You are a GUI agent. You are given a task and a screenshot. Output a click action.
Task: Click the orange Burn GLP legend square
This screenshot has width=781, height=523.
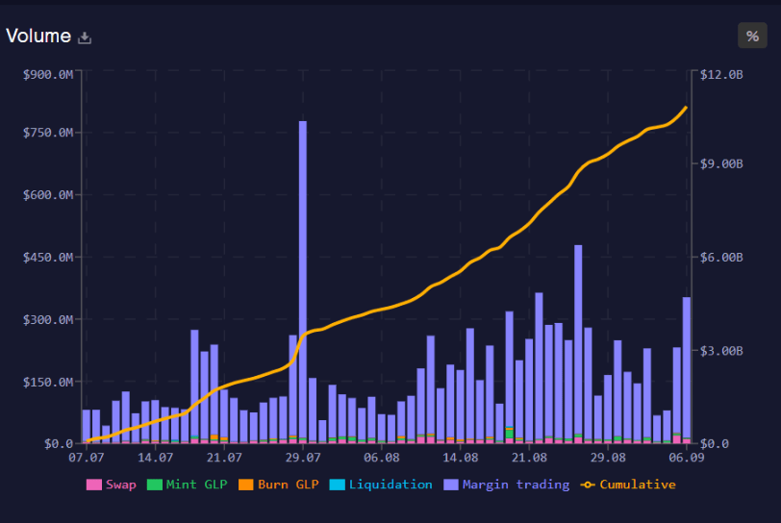(x=245, y=486)
